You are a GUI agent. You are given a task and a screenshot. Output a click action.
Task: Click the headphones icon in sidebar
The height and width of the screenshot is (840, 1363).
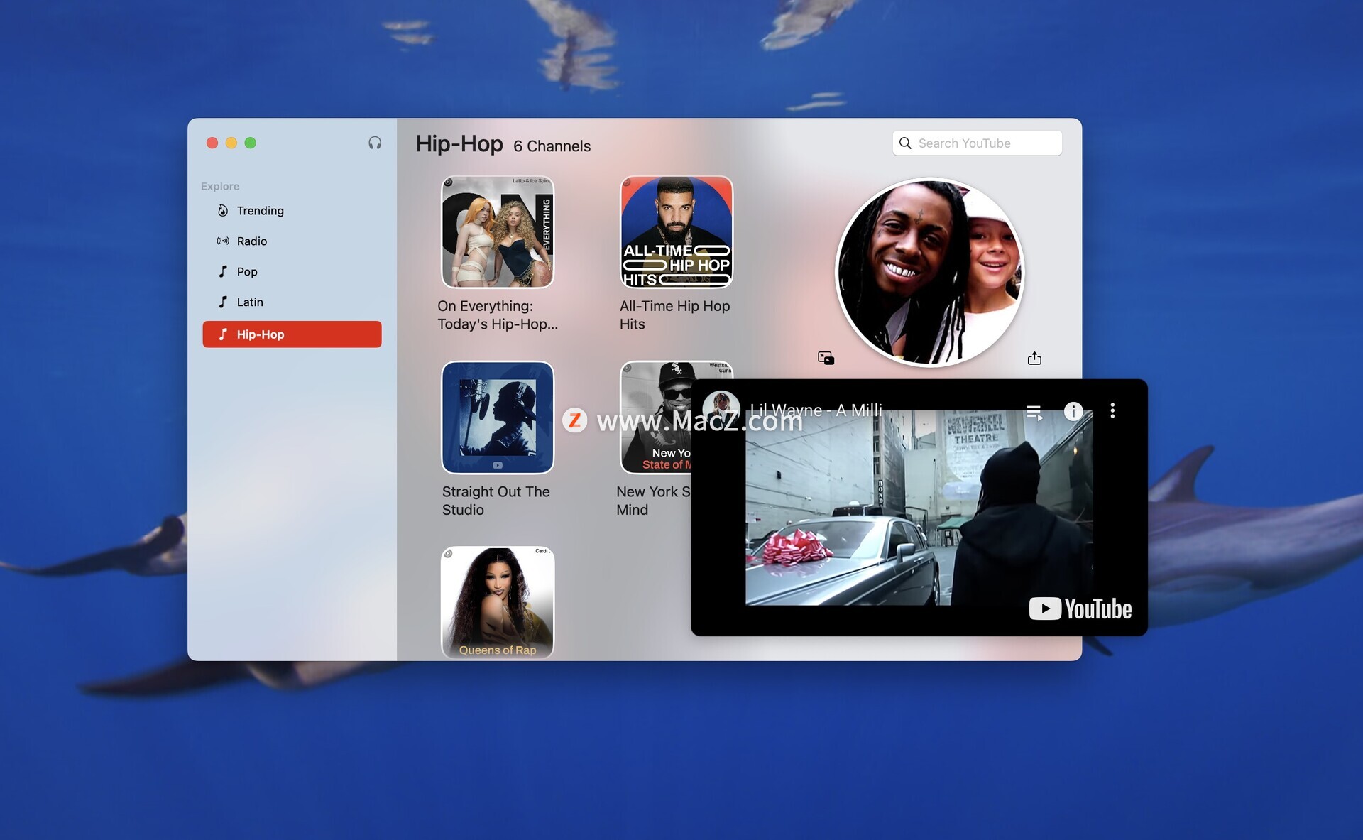click(x=375, y=143)
